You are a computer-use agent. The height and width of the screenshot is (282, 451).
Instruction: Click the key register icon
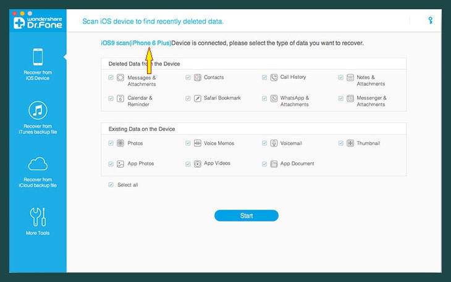(x=430, y=20)
